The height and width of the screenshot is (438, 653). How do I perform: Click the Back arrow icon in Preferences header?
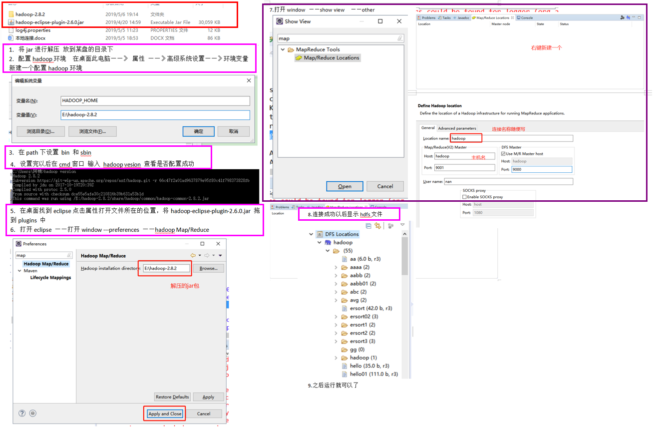pos(193,256)
